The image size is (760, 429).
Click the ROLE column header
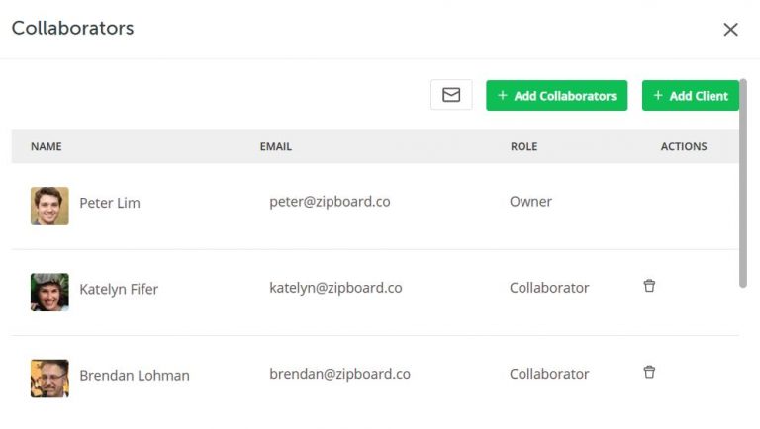(x=523, y=147)
